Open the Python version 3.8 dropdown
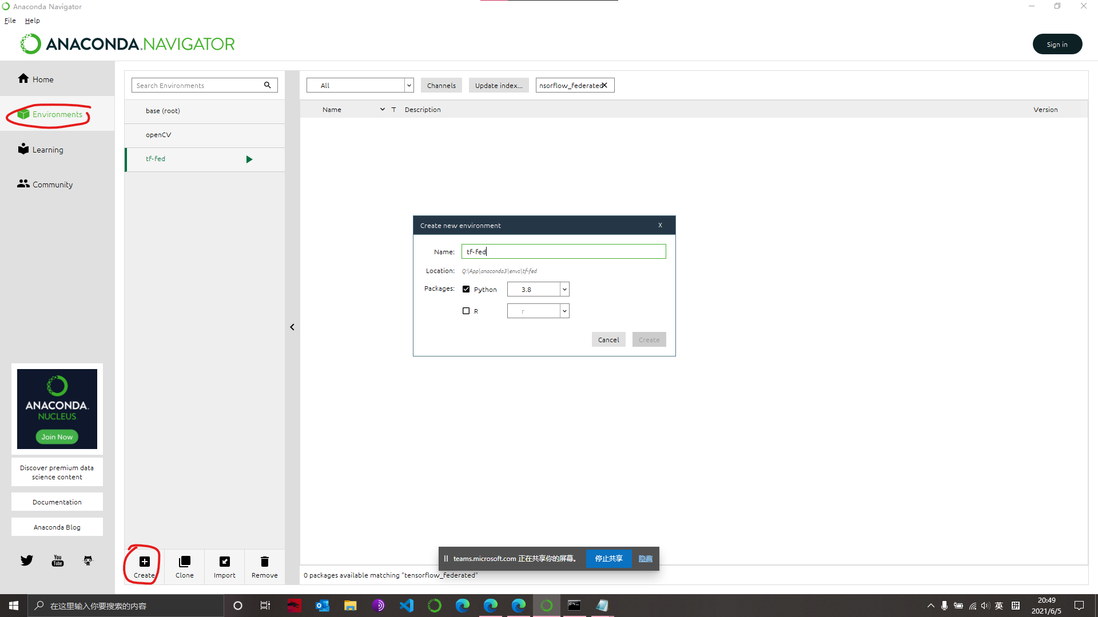 pos(564,289)
